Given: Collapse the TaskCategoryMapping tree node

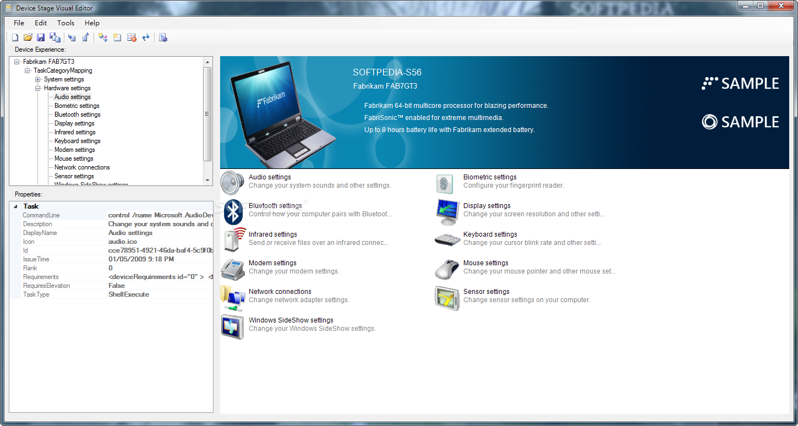Looking at the screenshot, I should point(28,70).
